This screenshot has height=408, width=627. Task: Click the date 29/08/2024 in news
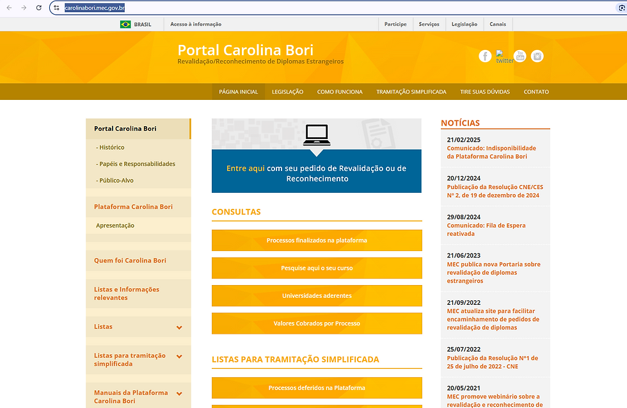[x=463, y=217]
